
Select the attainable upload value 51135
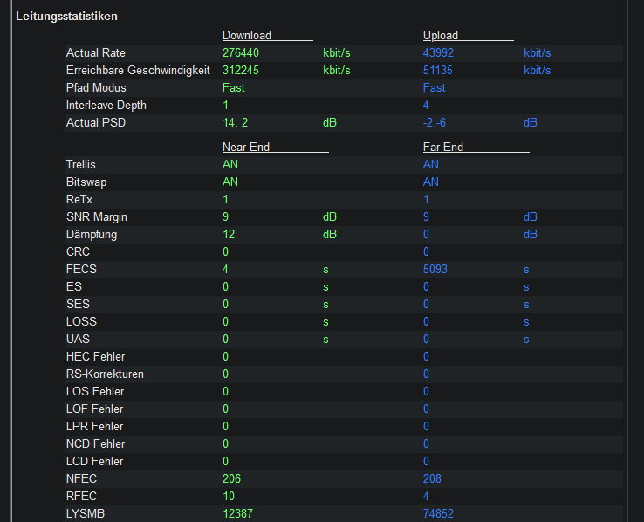click(x=440, y=71)
